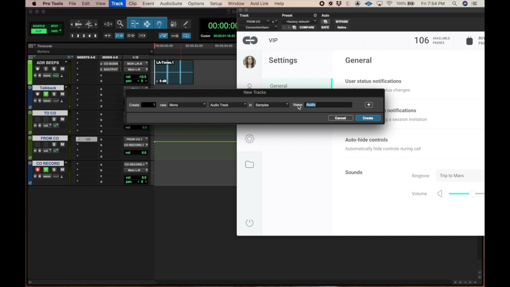Screen dimensions: 510x287
Task: Open the Event menu
Action: pos(148,4)
